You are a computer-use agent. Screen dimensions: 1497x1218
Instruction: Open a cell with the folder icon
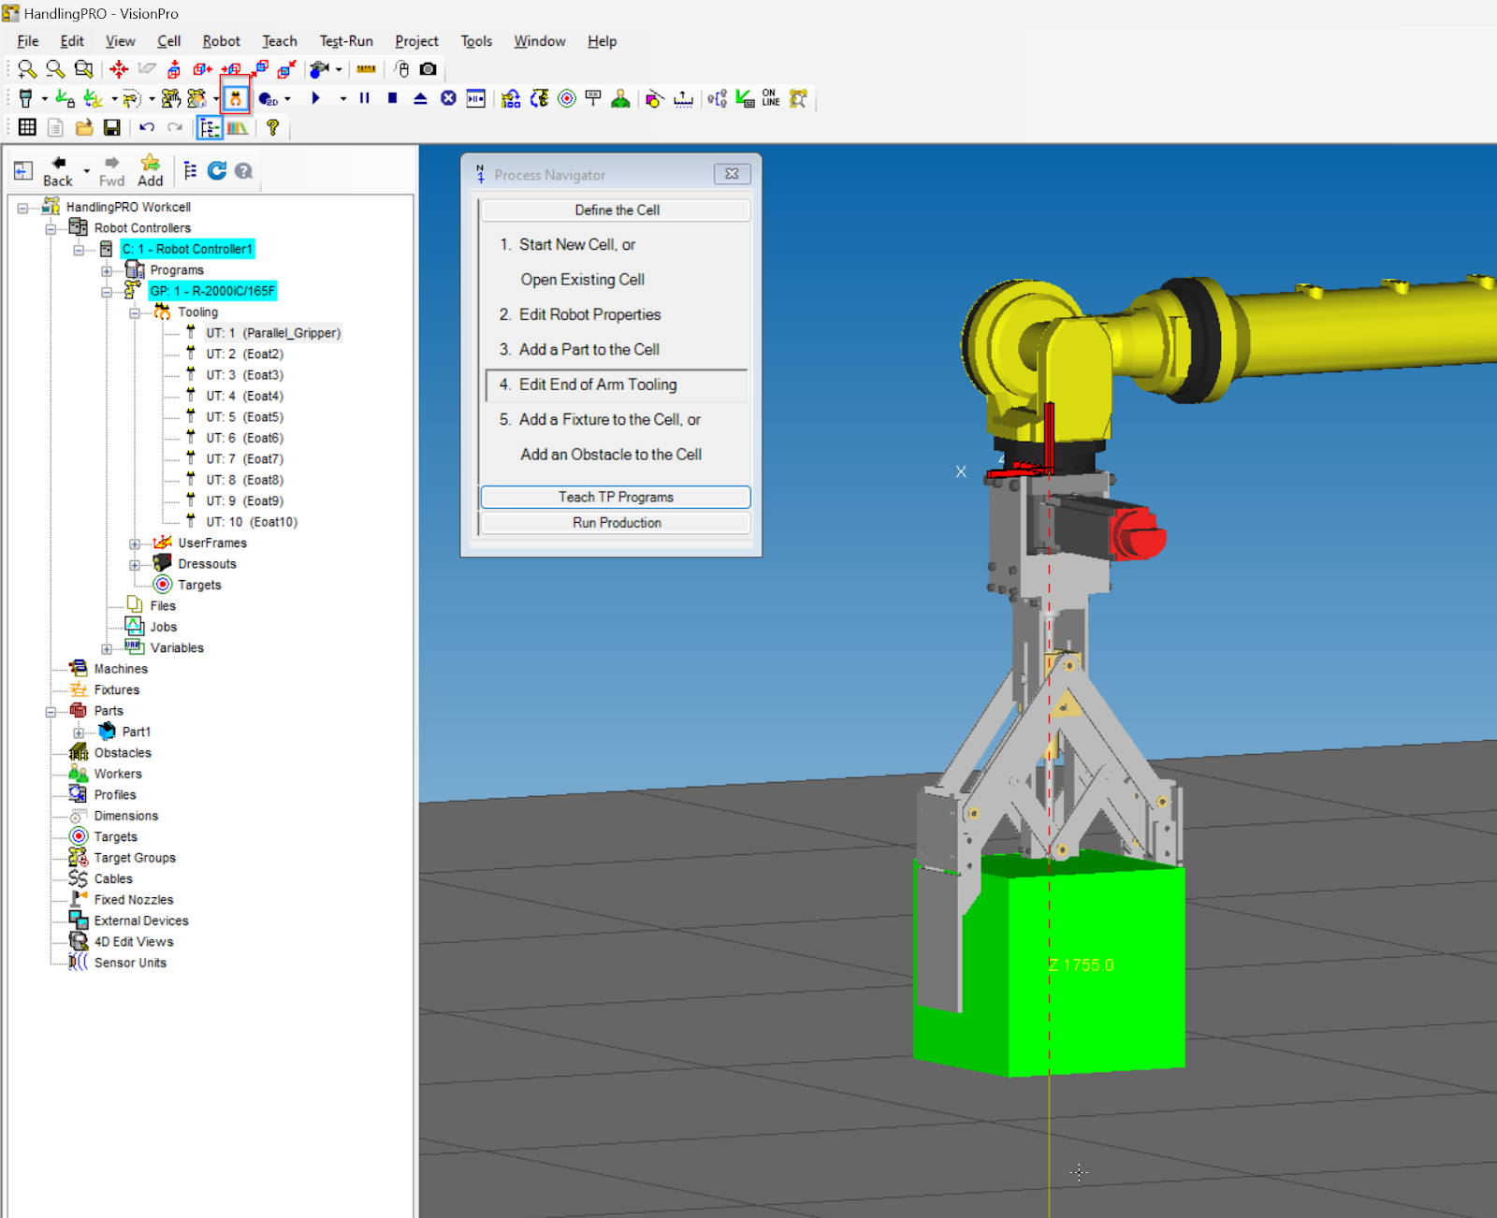[84, 127]
